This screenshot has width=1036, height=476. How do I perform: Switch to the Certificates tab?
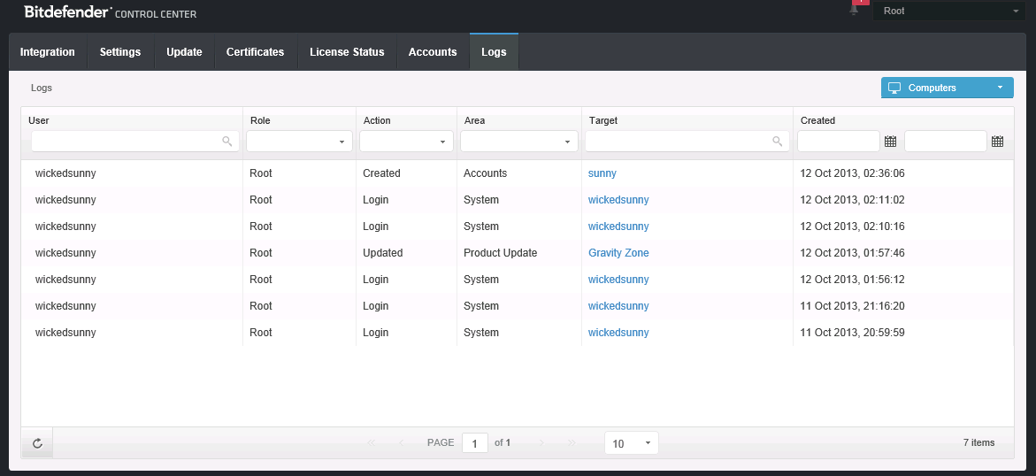click(x=255, y=52)
